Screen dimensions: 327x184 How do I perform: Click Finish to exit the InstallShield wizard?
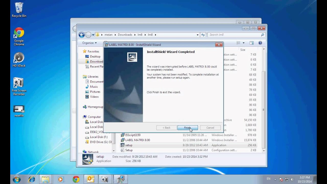(188, 128)
